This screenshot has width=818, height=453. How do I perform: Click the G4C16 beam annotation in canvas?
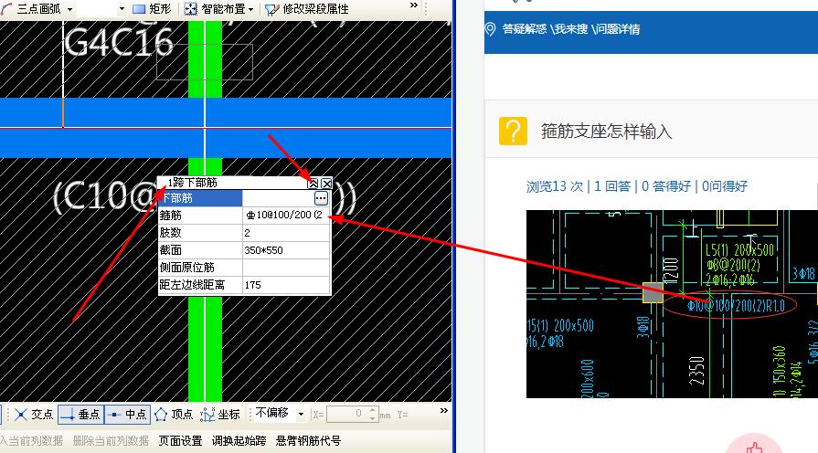tap(119, 43)
